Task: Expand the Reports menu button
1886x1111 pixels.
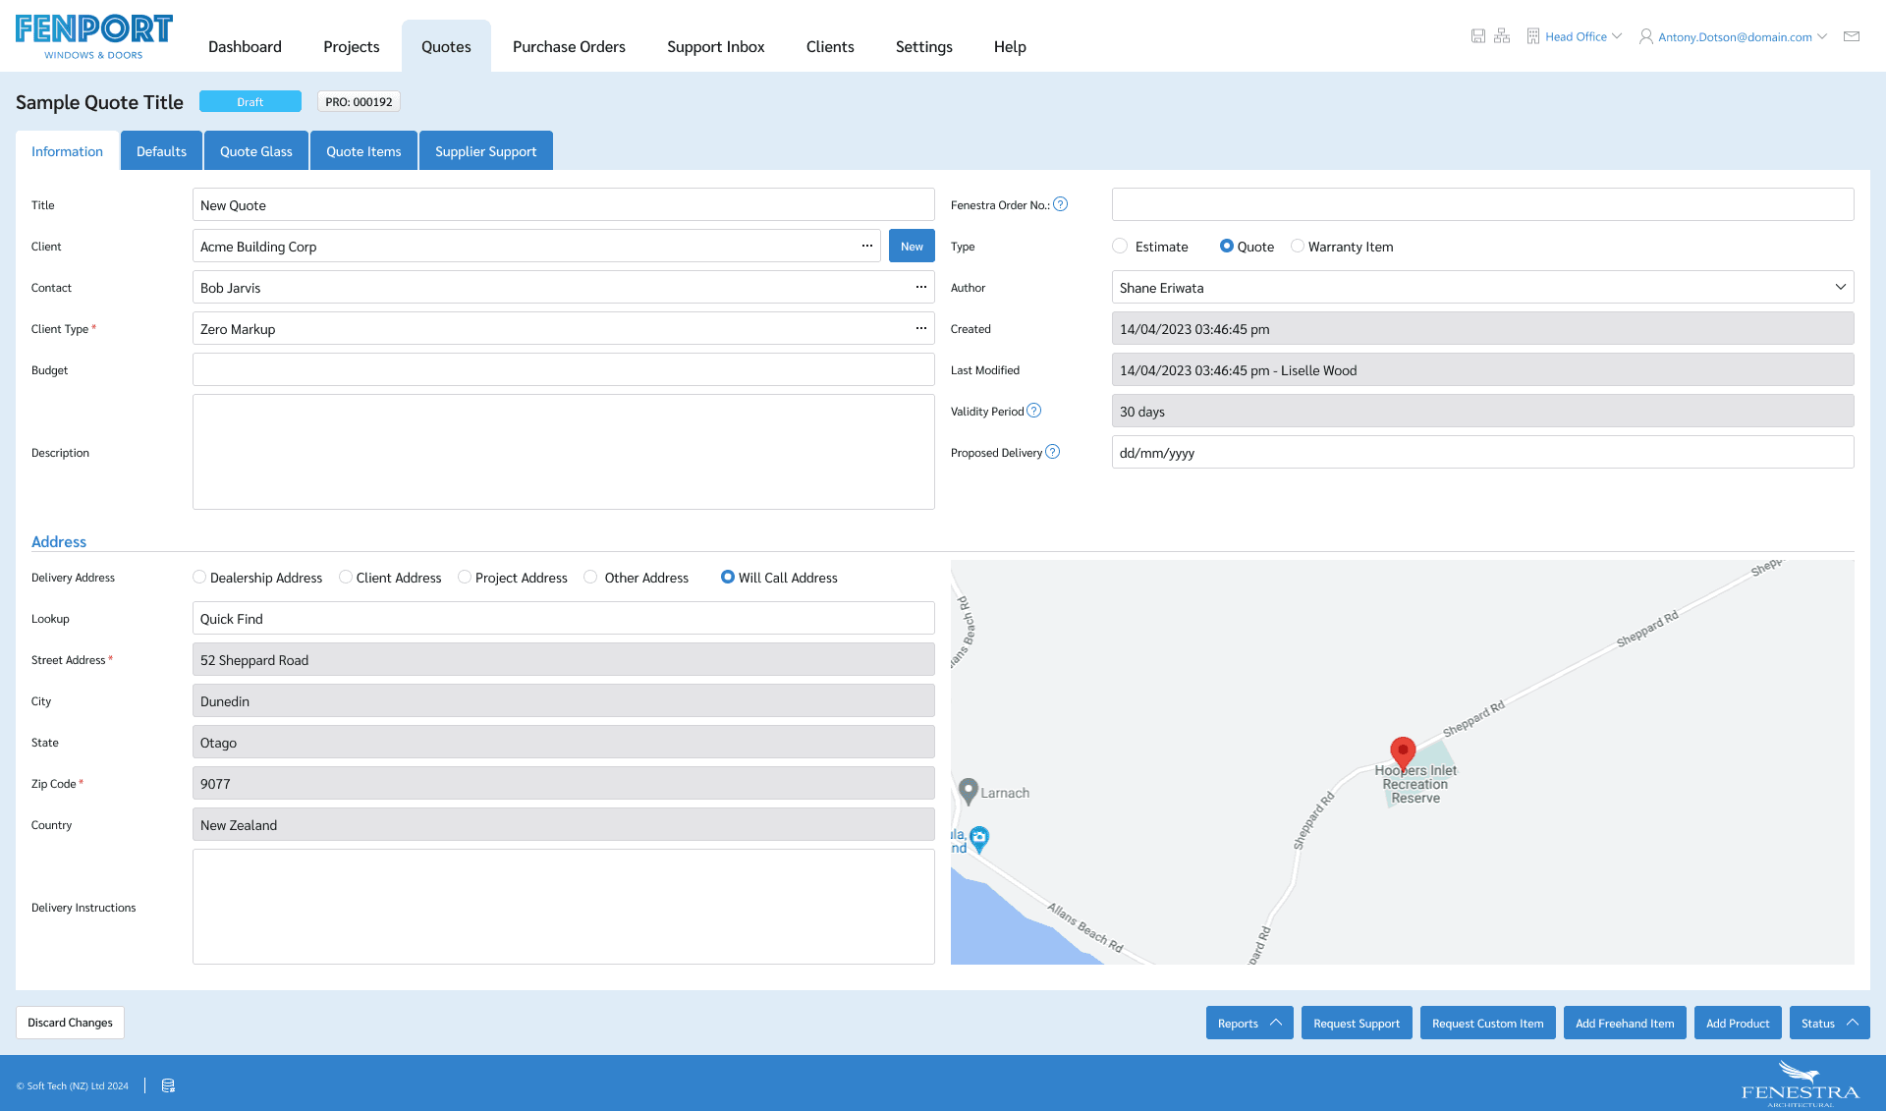Action: coord(1248,1023)
